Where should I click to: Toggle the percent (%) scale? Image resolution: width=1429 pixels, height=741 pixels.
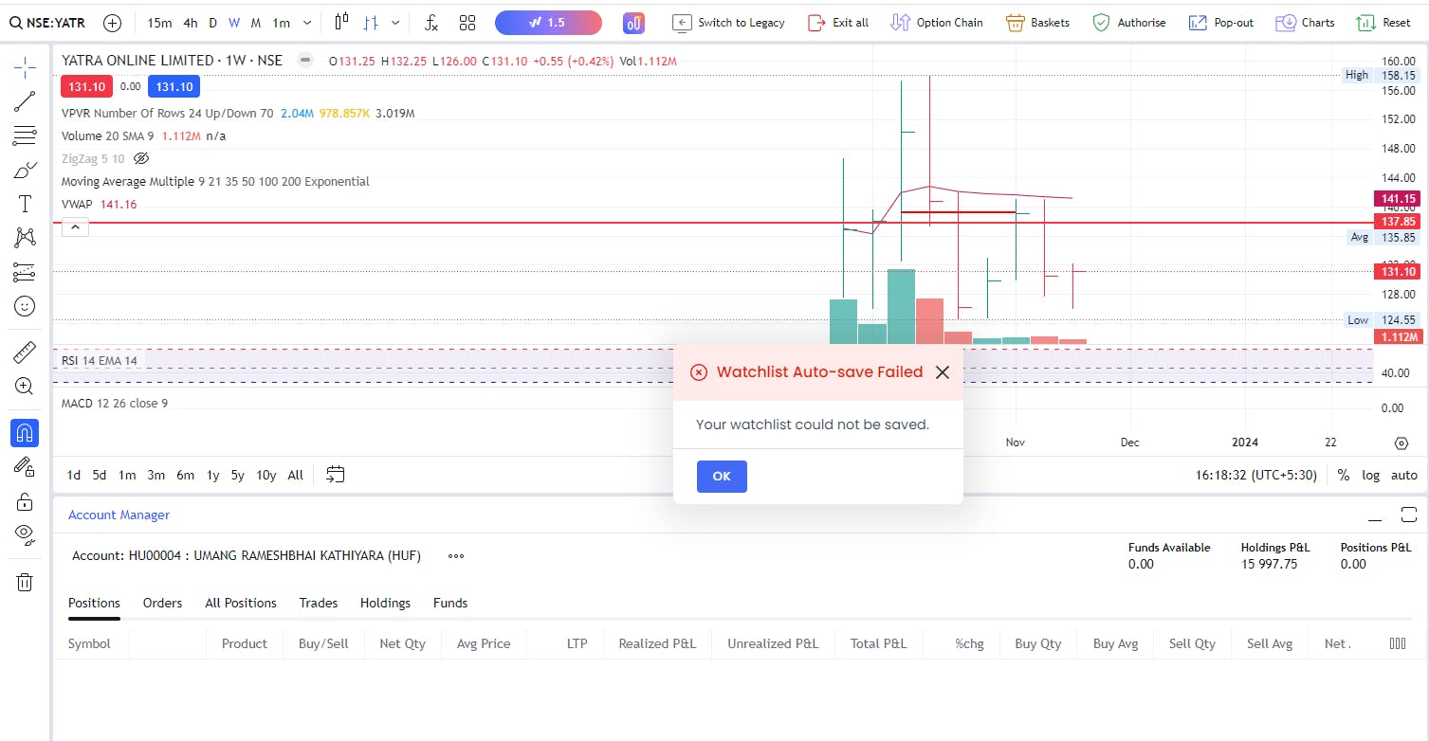tap(1344, 476)
